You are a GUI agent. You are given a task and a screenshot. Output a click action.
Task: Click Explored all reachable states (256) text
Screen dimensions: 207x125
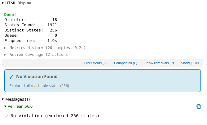(x=39, y=86)
